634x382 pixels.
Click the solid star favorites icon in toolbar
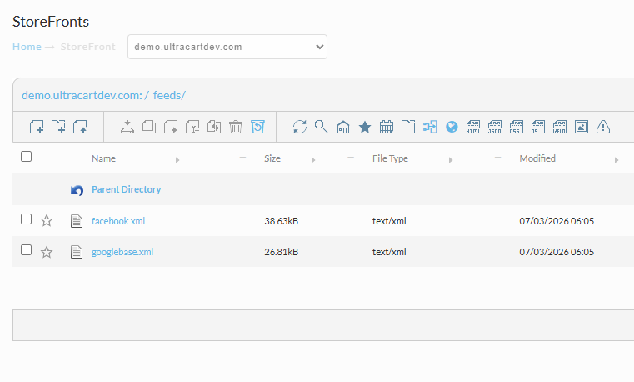click(x=365, y=127)
